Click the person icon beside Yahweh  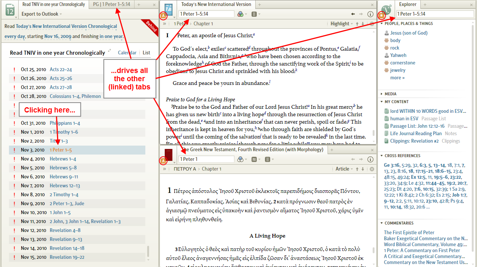(x=387, y=55)
